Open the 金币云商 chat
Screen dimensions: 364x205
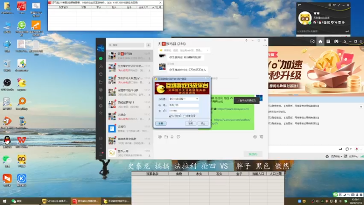pos(130,153)
